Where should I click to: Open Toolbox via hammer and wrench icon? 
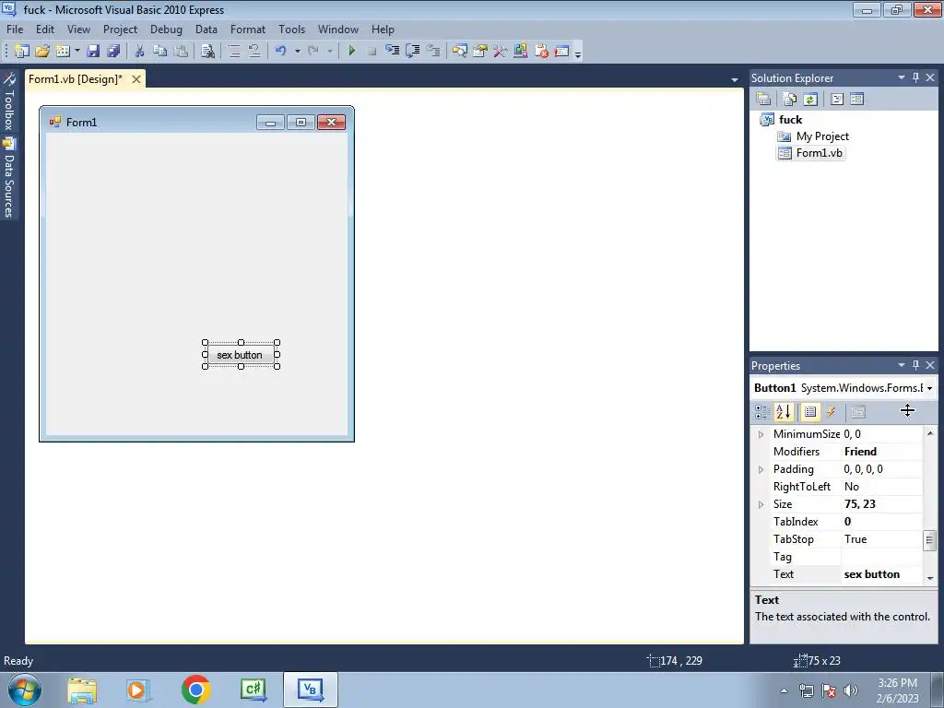501,52
